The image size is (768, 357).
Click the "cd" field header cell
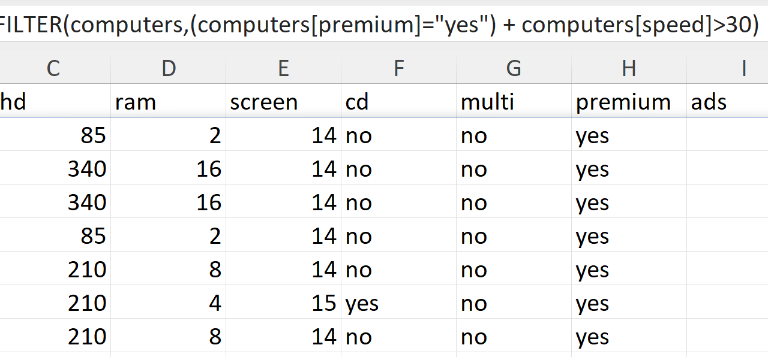coord(399,102)
